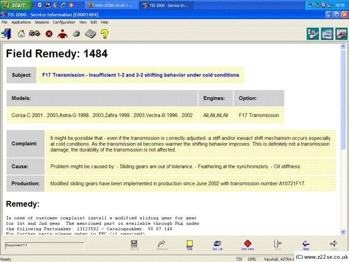Click the greyed Next arrow icon
The image size is (349, 262).
pos(334,245)
